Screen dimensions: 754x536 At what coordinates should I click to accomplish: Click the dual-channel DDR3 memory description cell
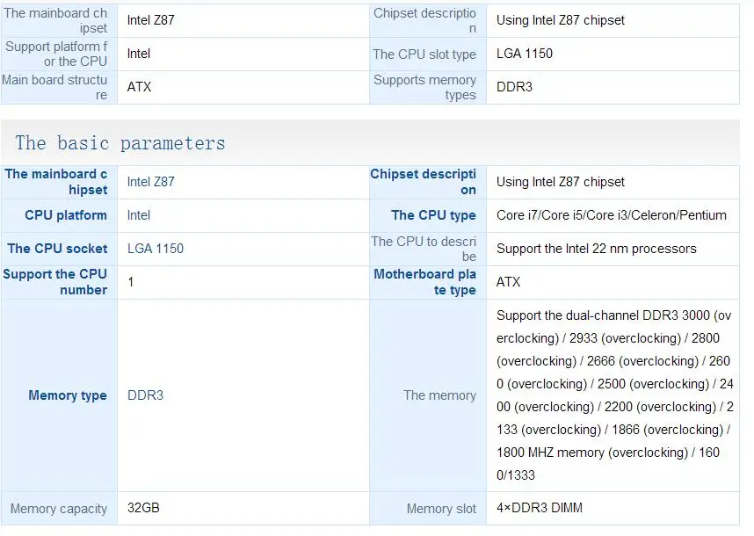614,395
